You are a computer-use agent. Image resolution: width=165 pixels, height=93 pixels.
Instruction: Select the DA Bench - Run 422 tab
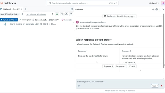[x=11, y=9]
